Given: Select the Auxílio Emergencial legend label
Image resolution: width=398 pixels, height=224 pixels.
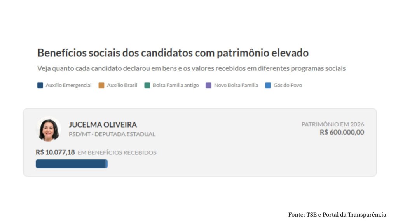Looking at the screenshot, I should [x=68, y=85].
